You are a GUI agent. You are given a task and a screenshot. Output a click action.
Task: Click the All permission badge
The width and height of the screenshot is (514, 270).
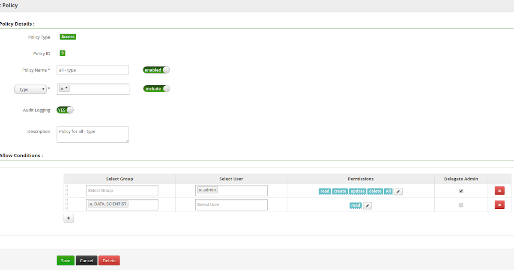[x=388, y=191]
